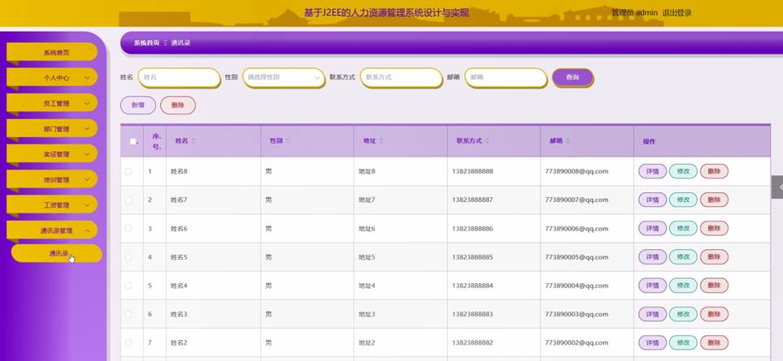Sort table by 联系方式 column arrows
This screenshot has width=783, height=361.
click(487, 141)
